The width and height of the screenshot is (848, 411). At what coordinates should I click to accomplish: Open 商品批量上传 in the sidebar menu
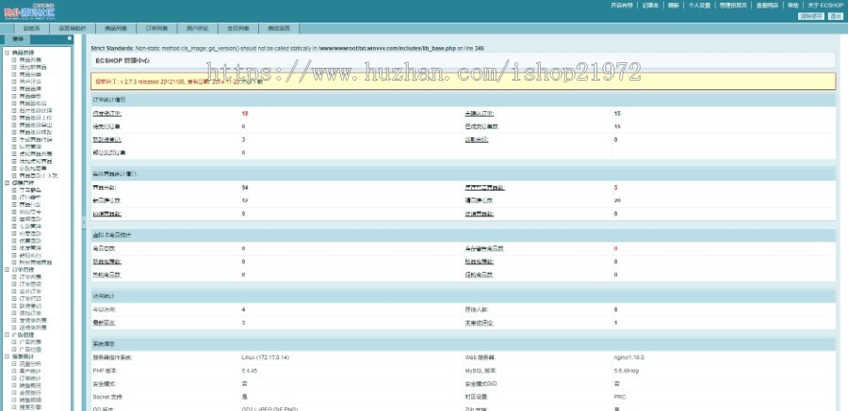(x=36, y=118)
